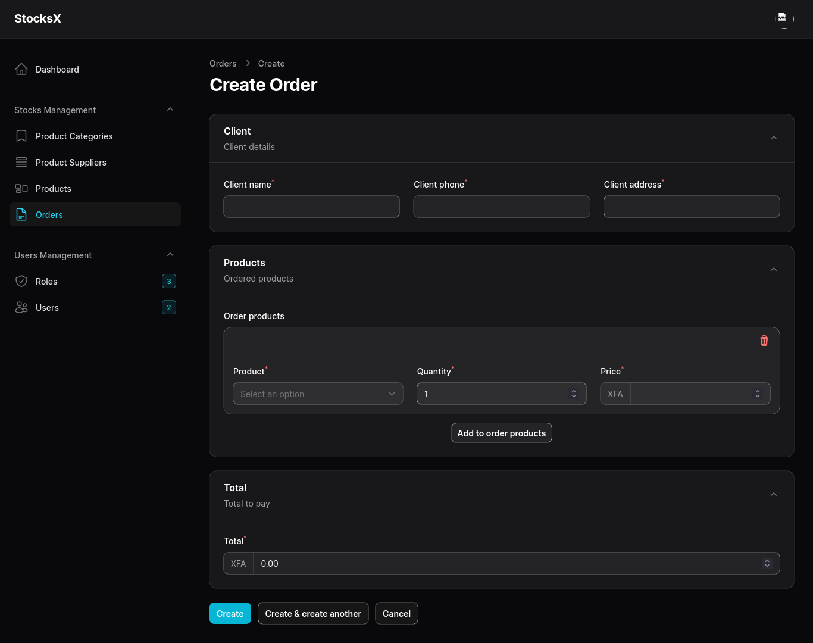The height and width of the screenshot is (643, 813).
Task: Open Product Suppliers page
Action: click(95, 163)
